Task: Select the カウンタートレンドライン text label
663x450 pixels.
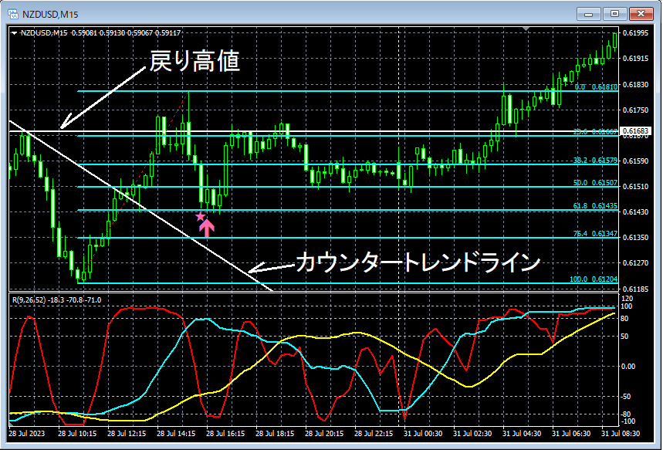Action: tap(418, 263)
